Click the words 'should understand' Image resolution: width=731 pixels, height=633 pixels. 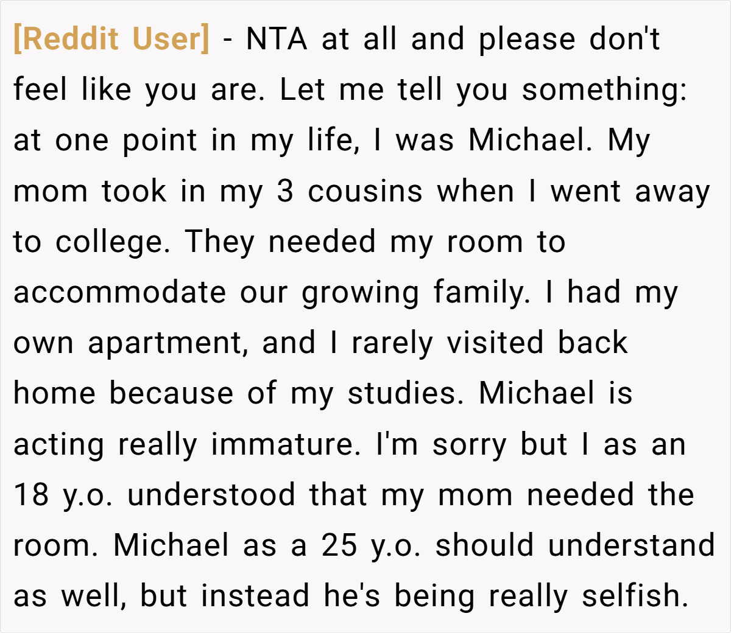click(576, 545)
